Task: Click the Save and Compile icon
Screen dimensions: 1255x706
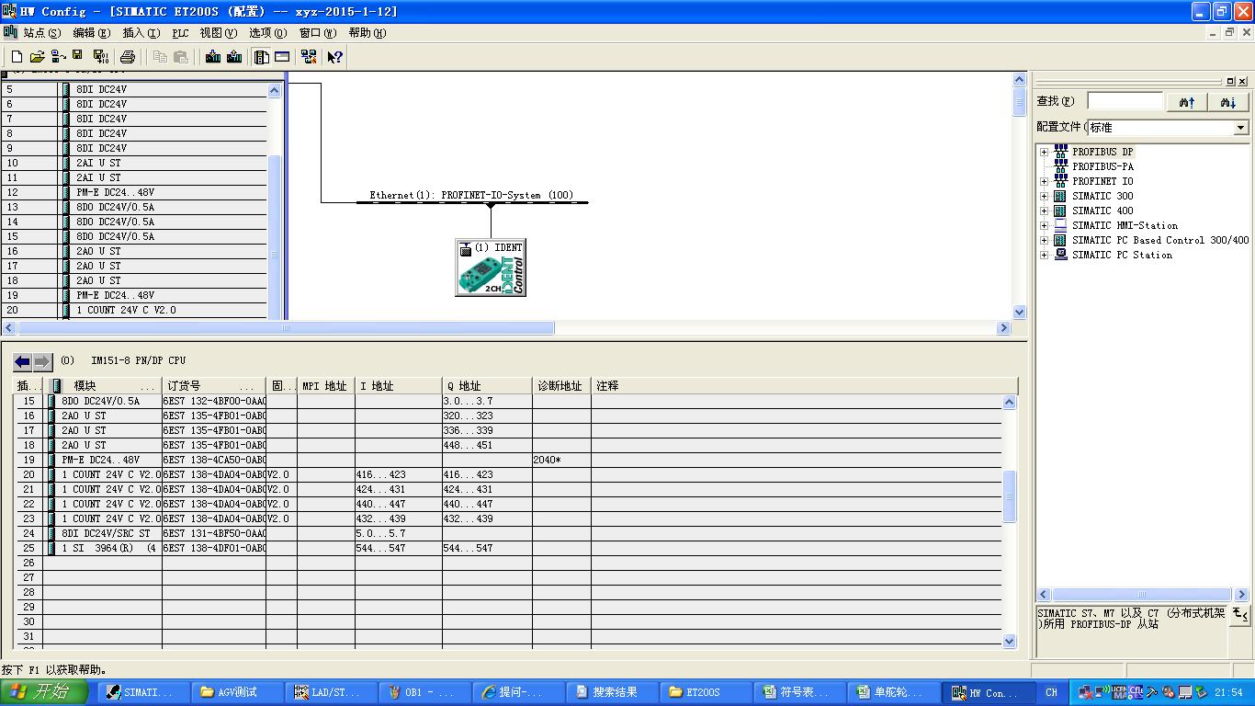Action: (x=101, y=57)
